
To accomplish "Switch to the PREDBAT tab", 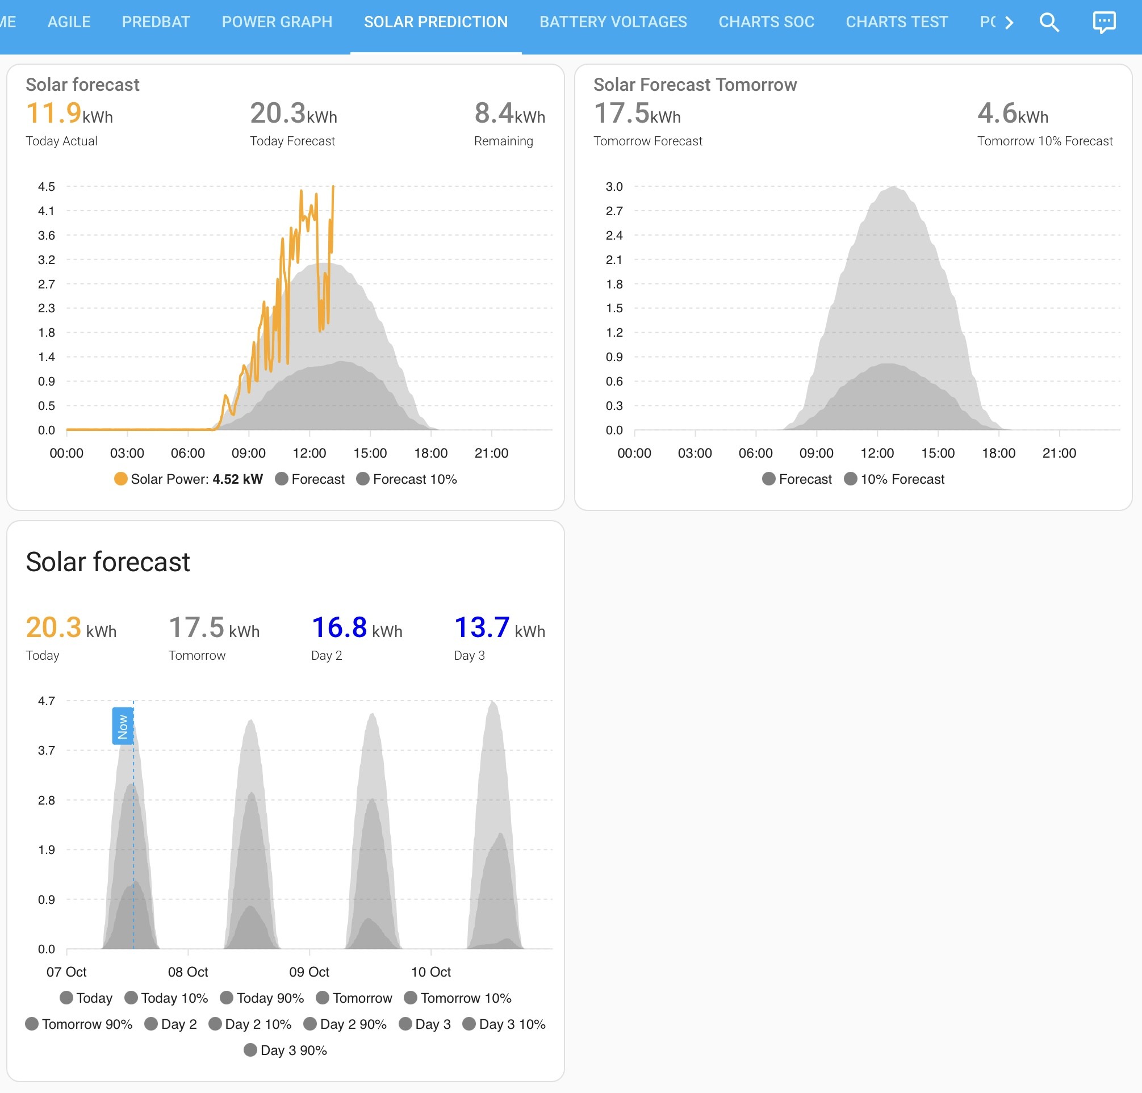I will point(156,22).
